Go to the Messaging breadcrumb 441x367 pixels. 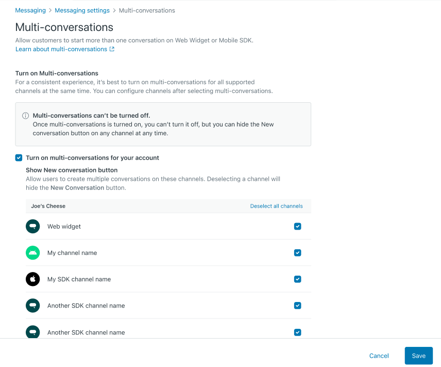pyautogui.click(x=30, y=10)
